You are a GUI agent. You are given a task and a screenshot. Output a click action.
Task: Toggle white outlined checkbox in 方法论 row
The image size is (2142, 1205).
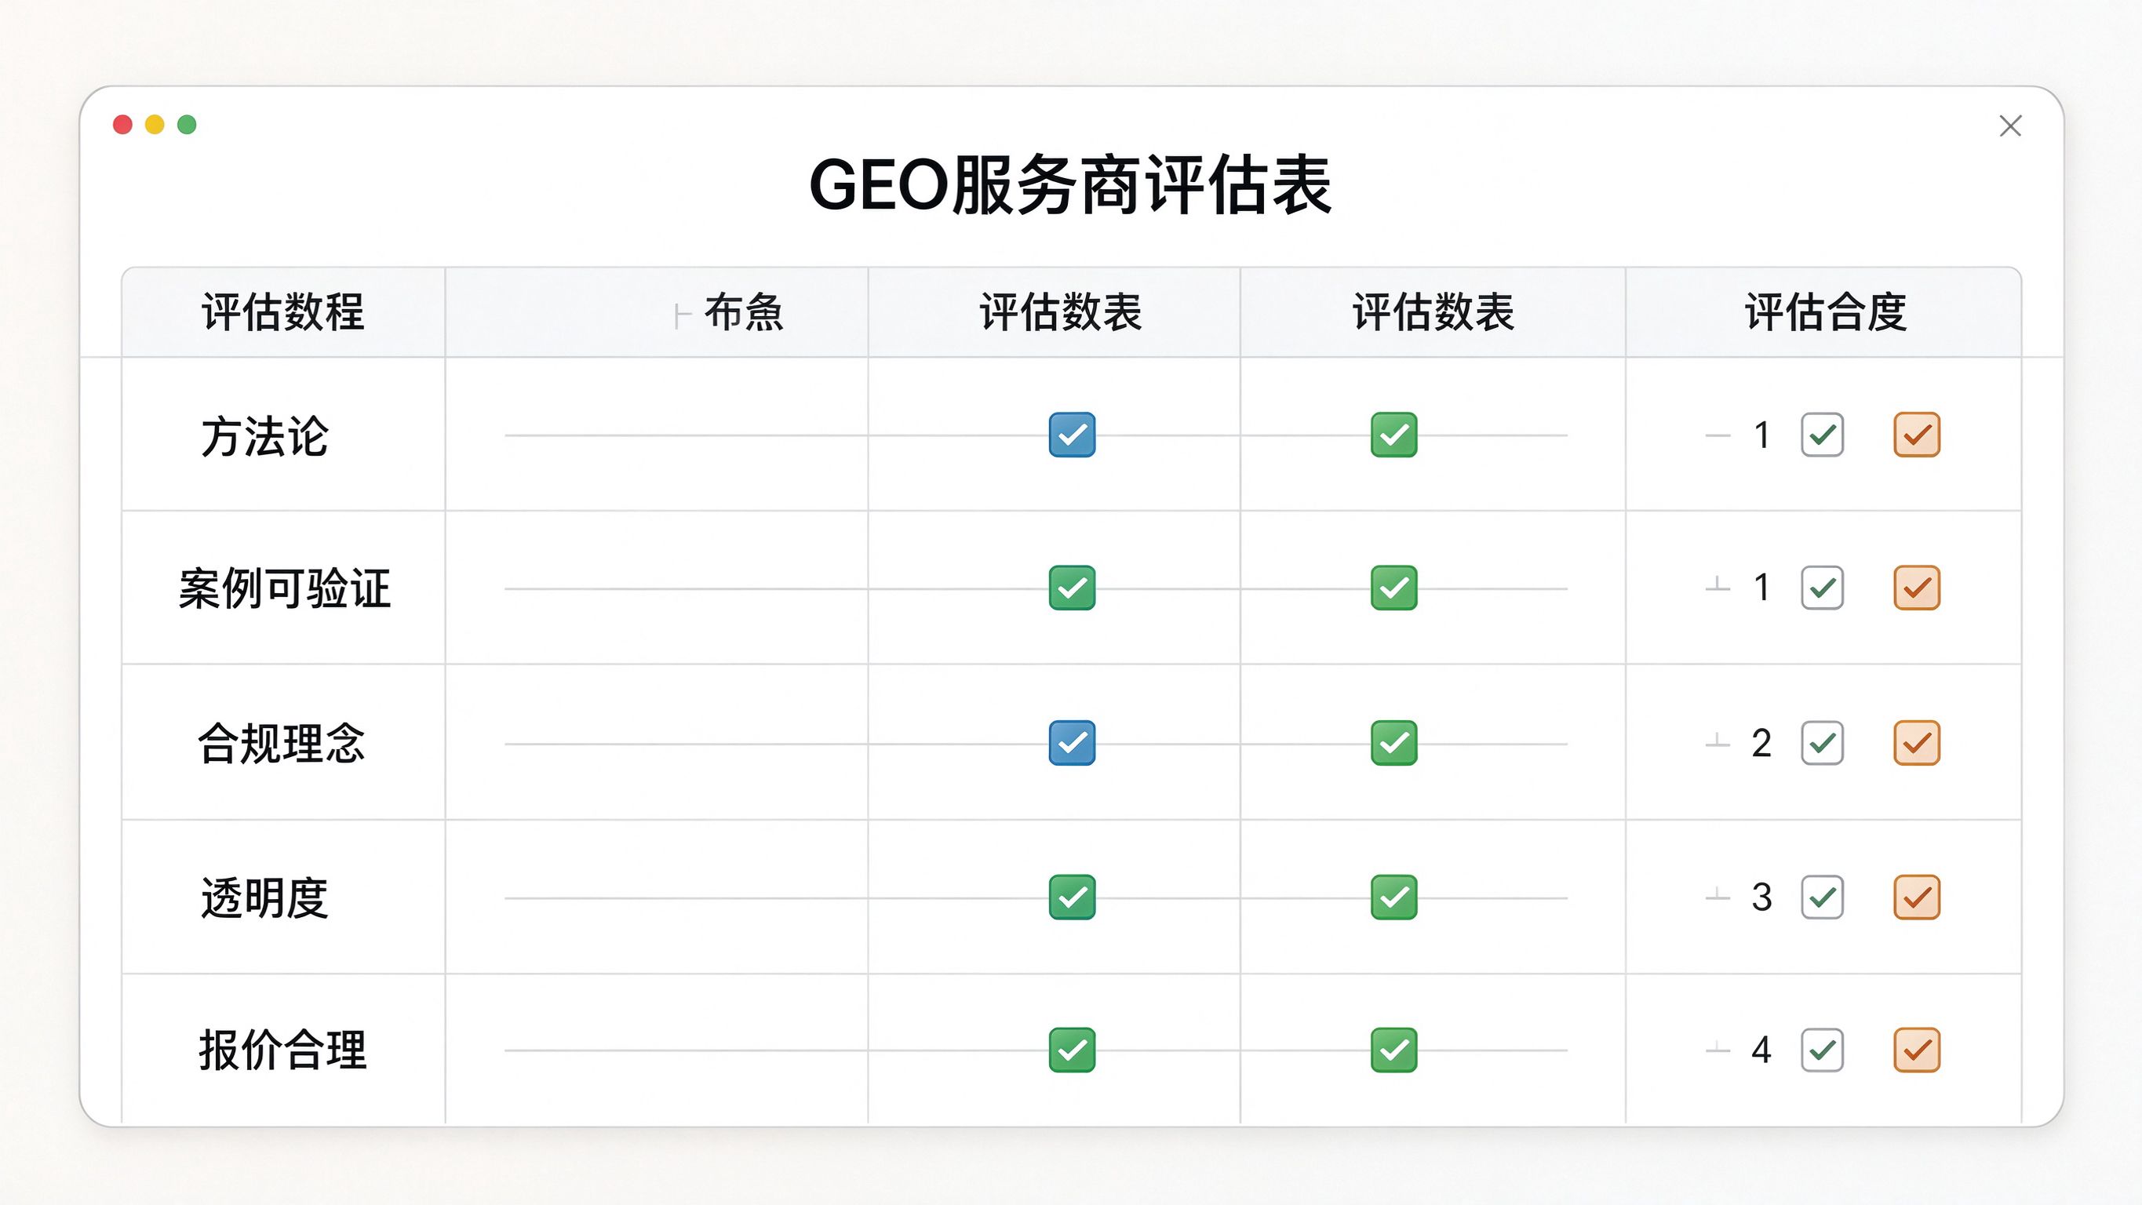(x=1822, y=434)
